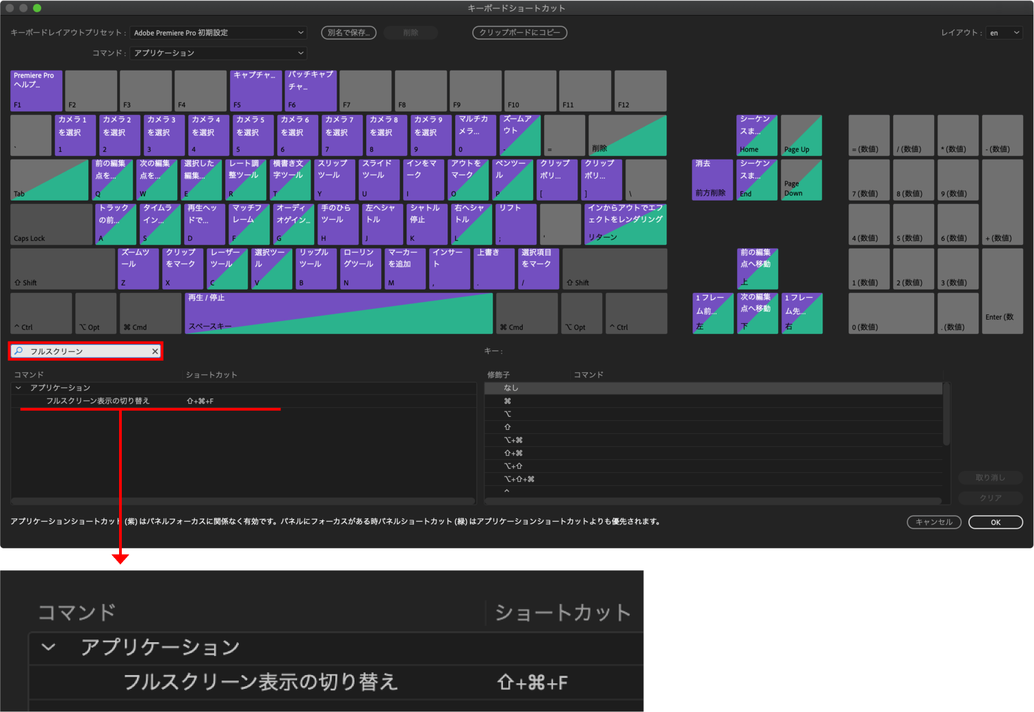The width and height of the screenshot is (1034, 712).
Task: Click the Q 前の編集点 key
Action: click(x=114, y=179)
